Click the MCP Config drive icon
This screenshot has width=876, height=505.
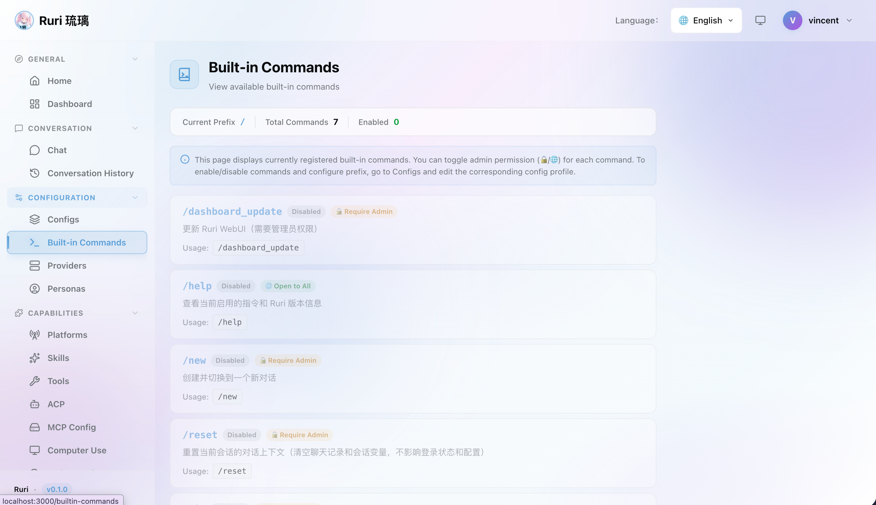point(34,427)
